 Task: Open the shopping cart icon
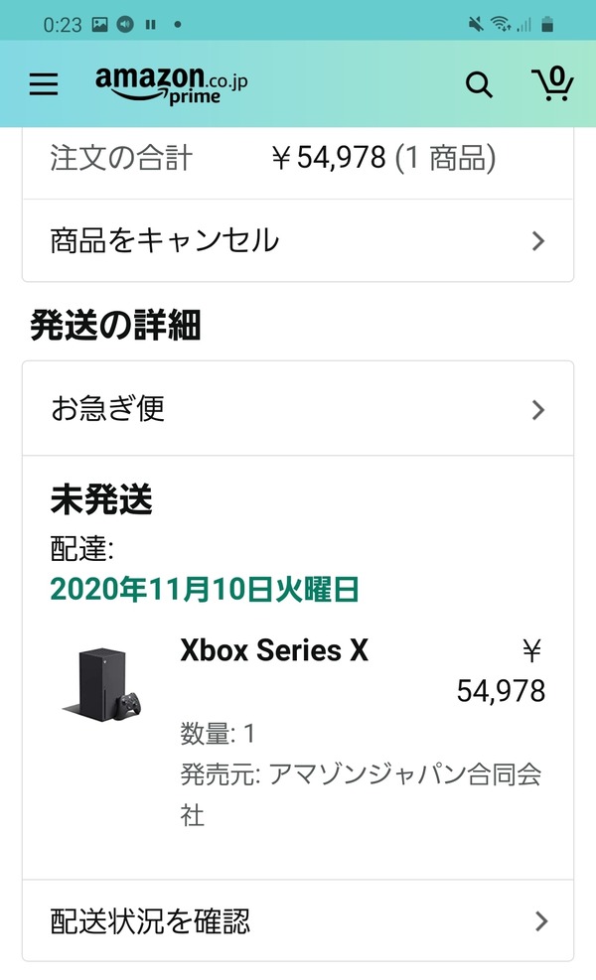(x=553, y=83)
